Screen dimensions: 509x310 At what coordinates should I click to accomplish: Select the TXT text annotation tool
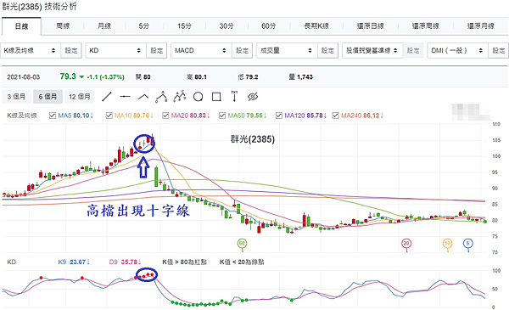coord(234,97)
